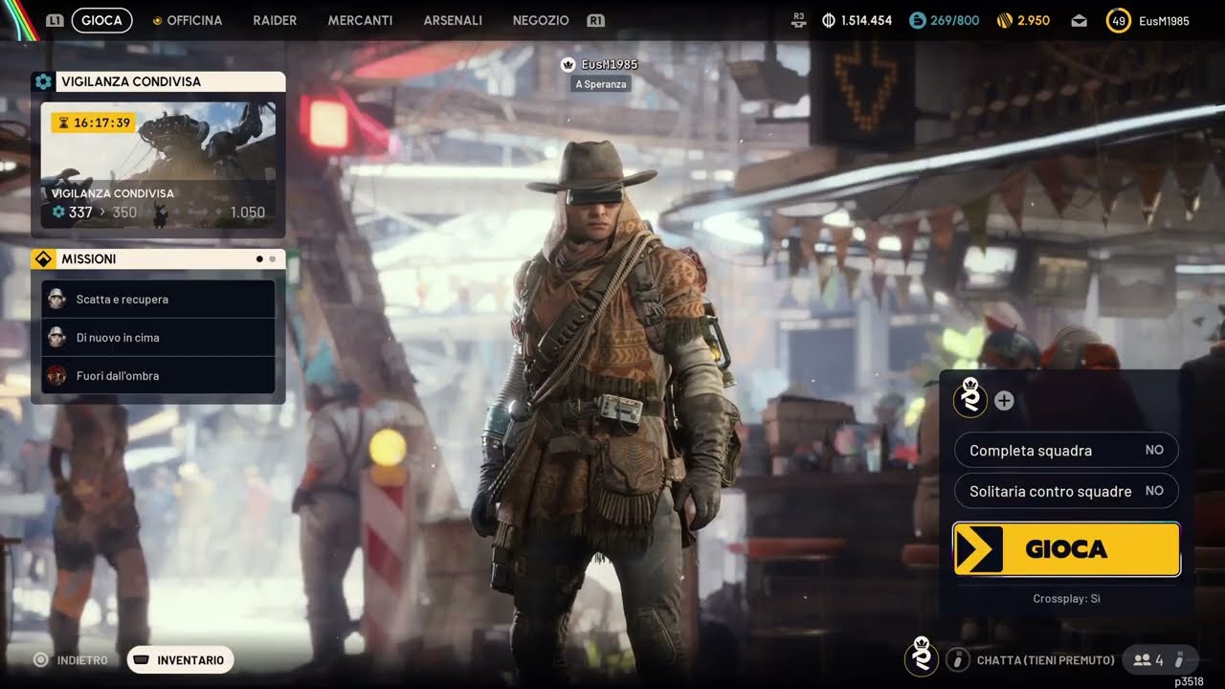Open the Vigilanza Condivisa event thumbnail
The height and width of the screenshot is (689, 1225).
[x=158, y=165]
